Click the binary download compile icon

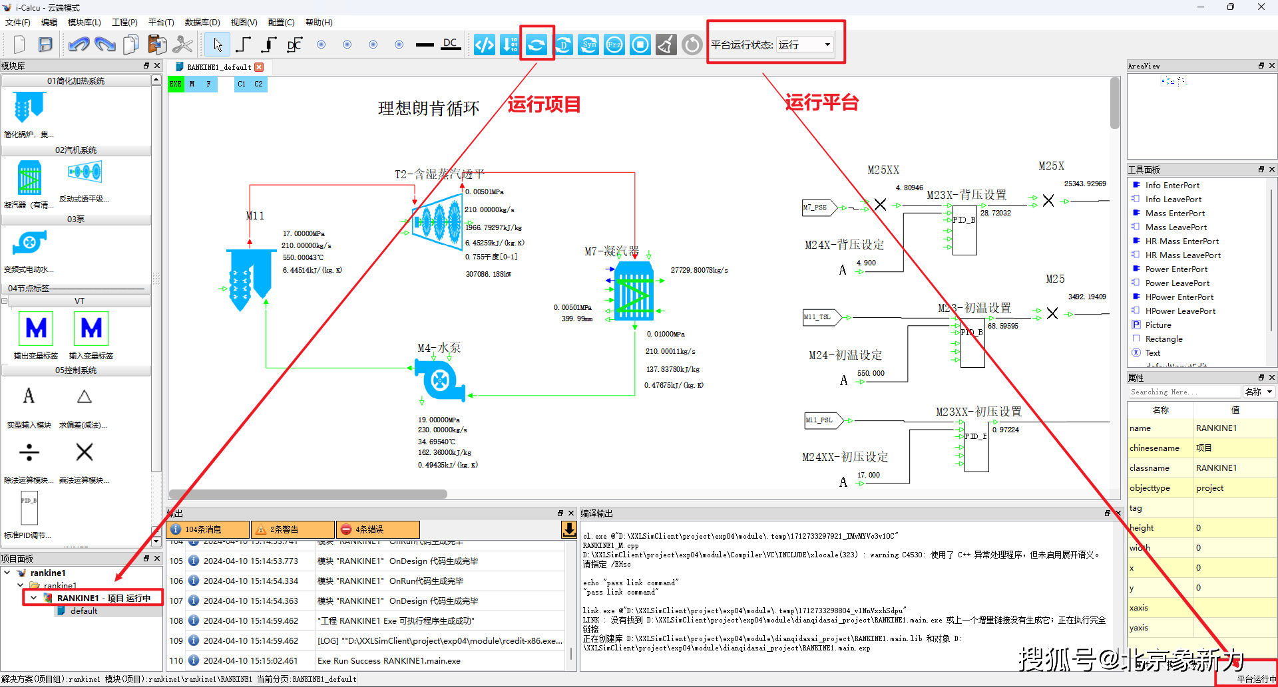[x=510, y=45]
